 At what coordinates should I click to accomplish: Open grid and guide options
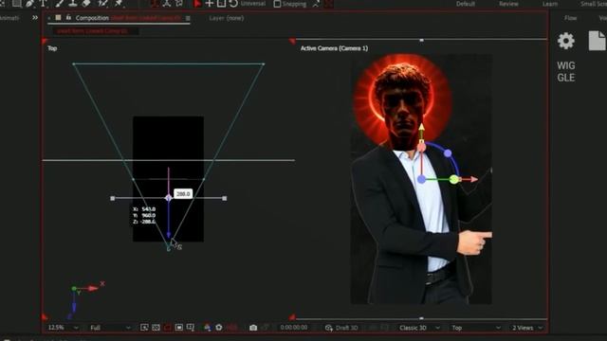(x=191, y=328)
